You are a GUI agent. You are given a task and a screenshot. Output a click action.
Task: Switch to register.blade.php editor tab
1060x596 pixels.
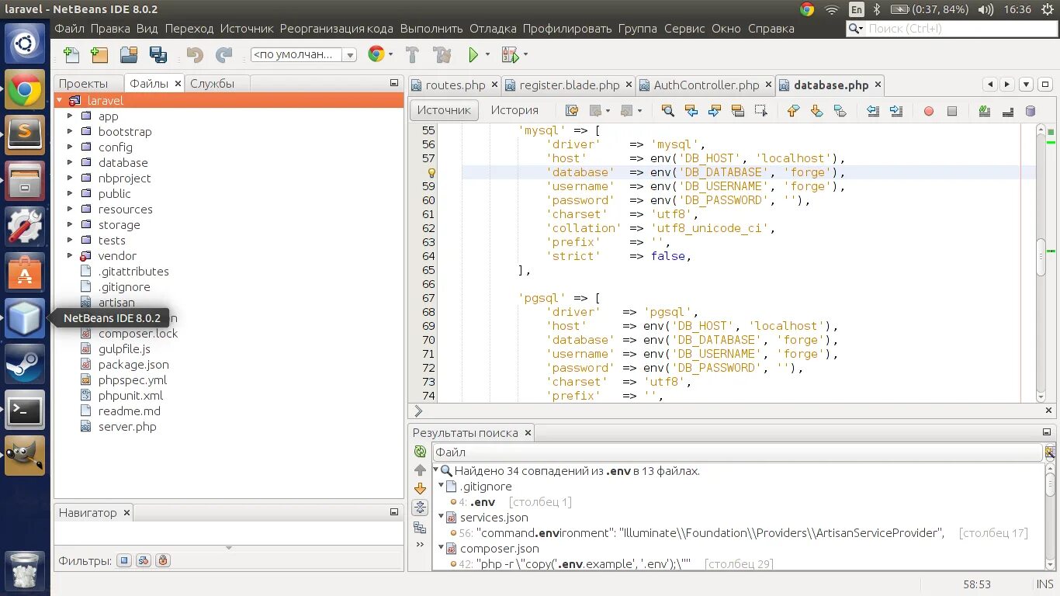tap(568, 85)
